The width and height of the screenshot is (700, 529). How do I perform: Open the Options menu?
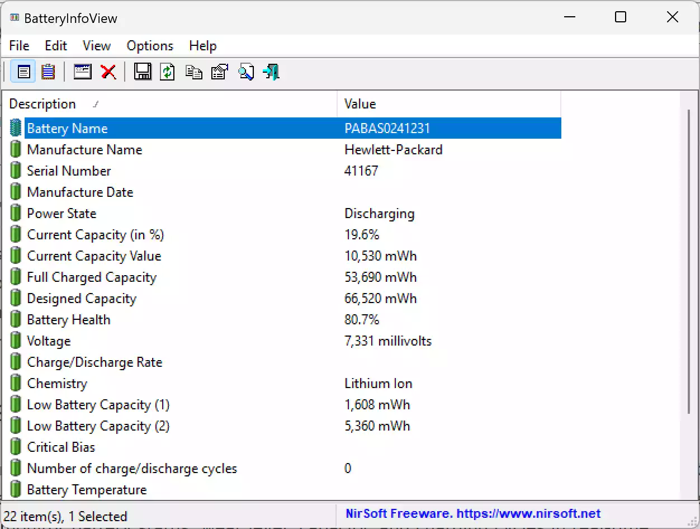(149, 45)
